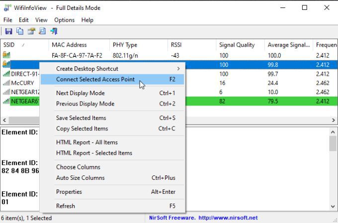338x223 pixels.
Task: Expand the Create Desktop Shortcut submenu arrow
Action: click(x=178, y=69)
